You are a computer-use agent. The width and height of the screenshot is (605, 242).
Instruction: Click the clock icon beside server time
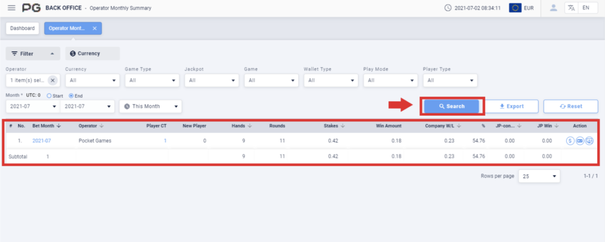coord(448,8)
